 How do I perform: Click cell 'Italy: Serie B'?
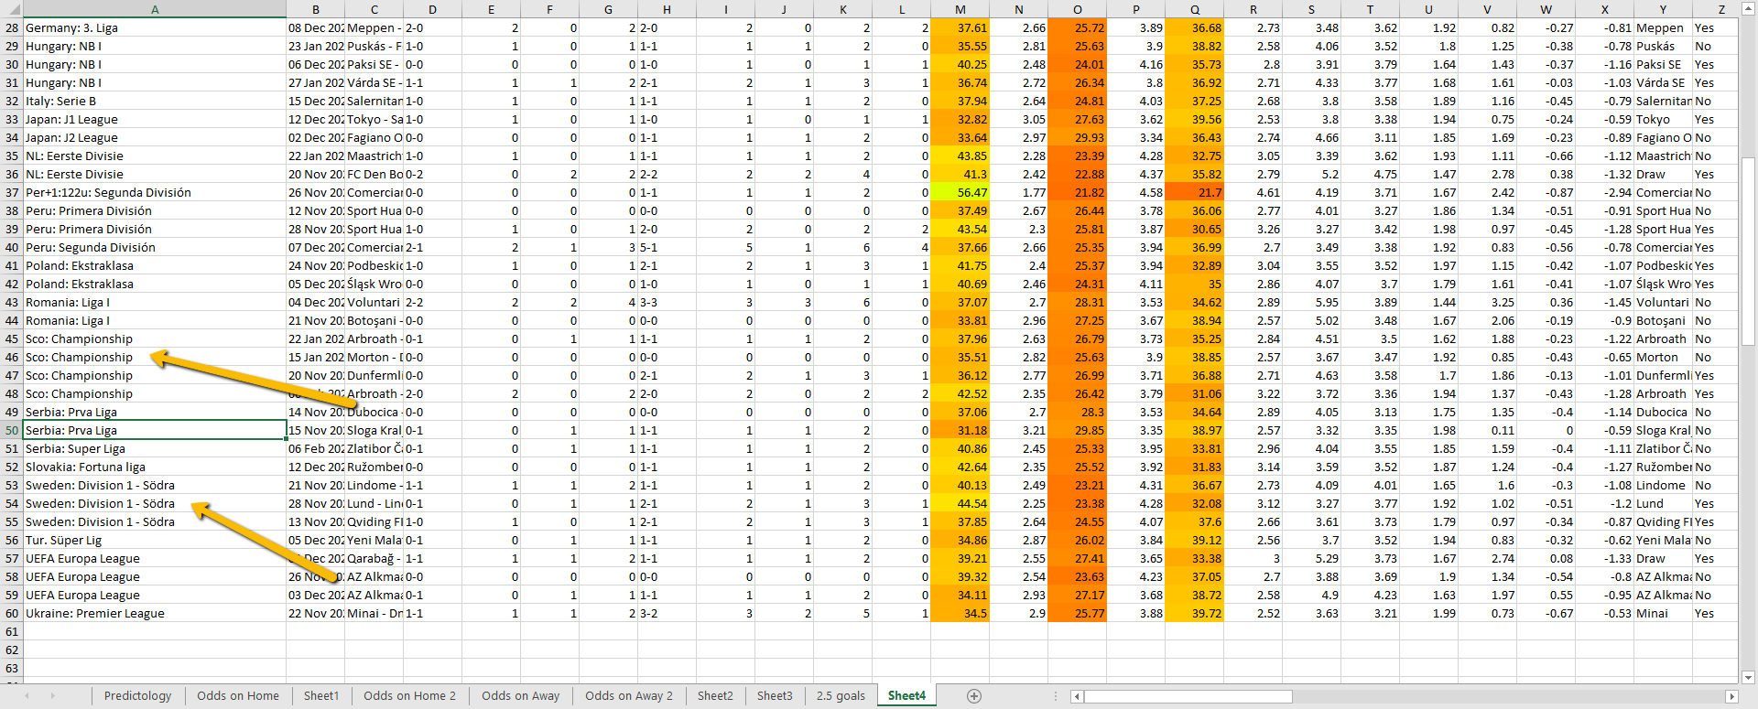(x=155, y=101)
